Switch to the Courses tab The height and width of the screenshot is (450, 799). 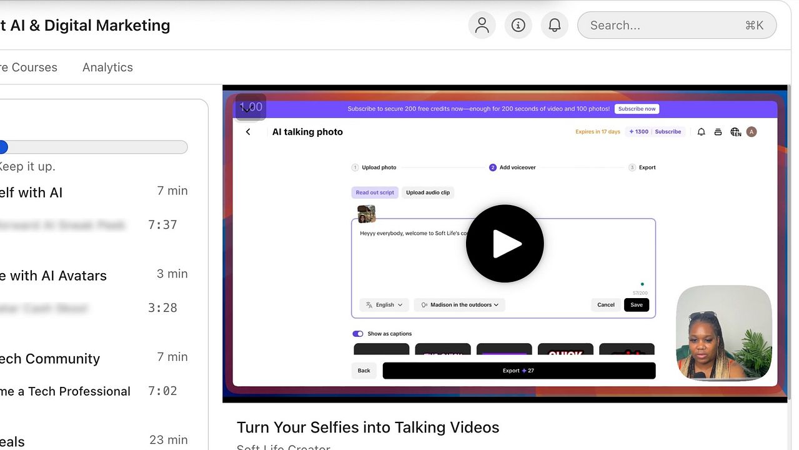click(29, 67)
